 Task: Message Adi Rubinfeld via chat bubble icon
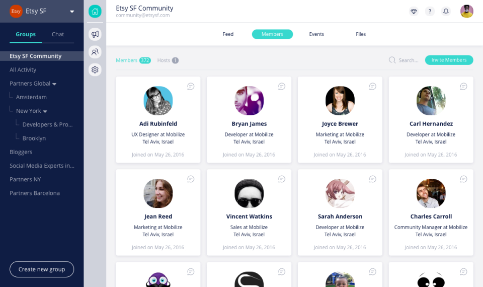click(191, 86)
